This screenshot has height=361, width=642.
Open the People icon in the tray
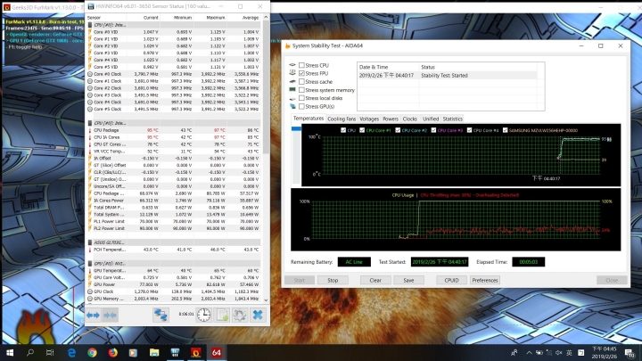[514, 352]
